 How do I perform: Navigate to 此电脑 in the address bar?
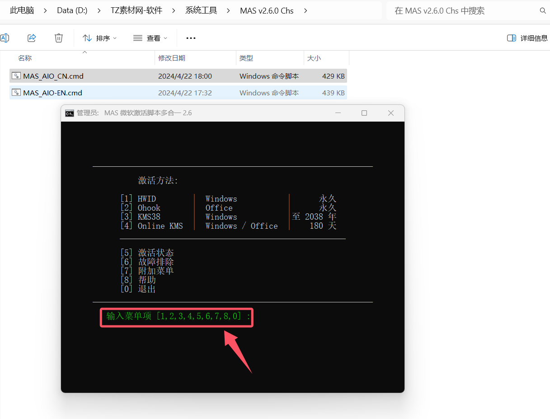pyautogui.click(x=22, y=11)
